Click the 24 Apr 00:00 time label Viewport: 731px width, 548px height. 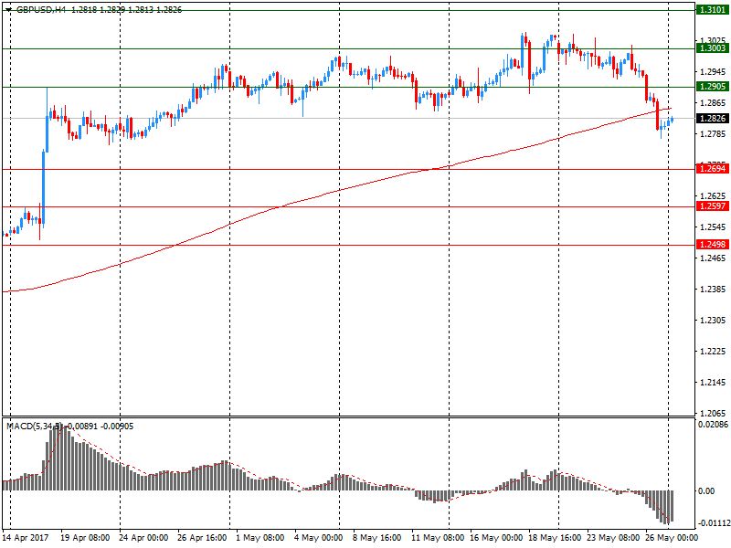point(143,538)
